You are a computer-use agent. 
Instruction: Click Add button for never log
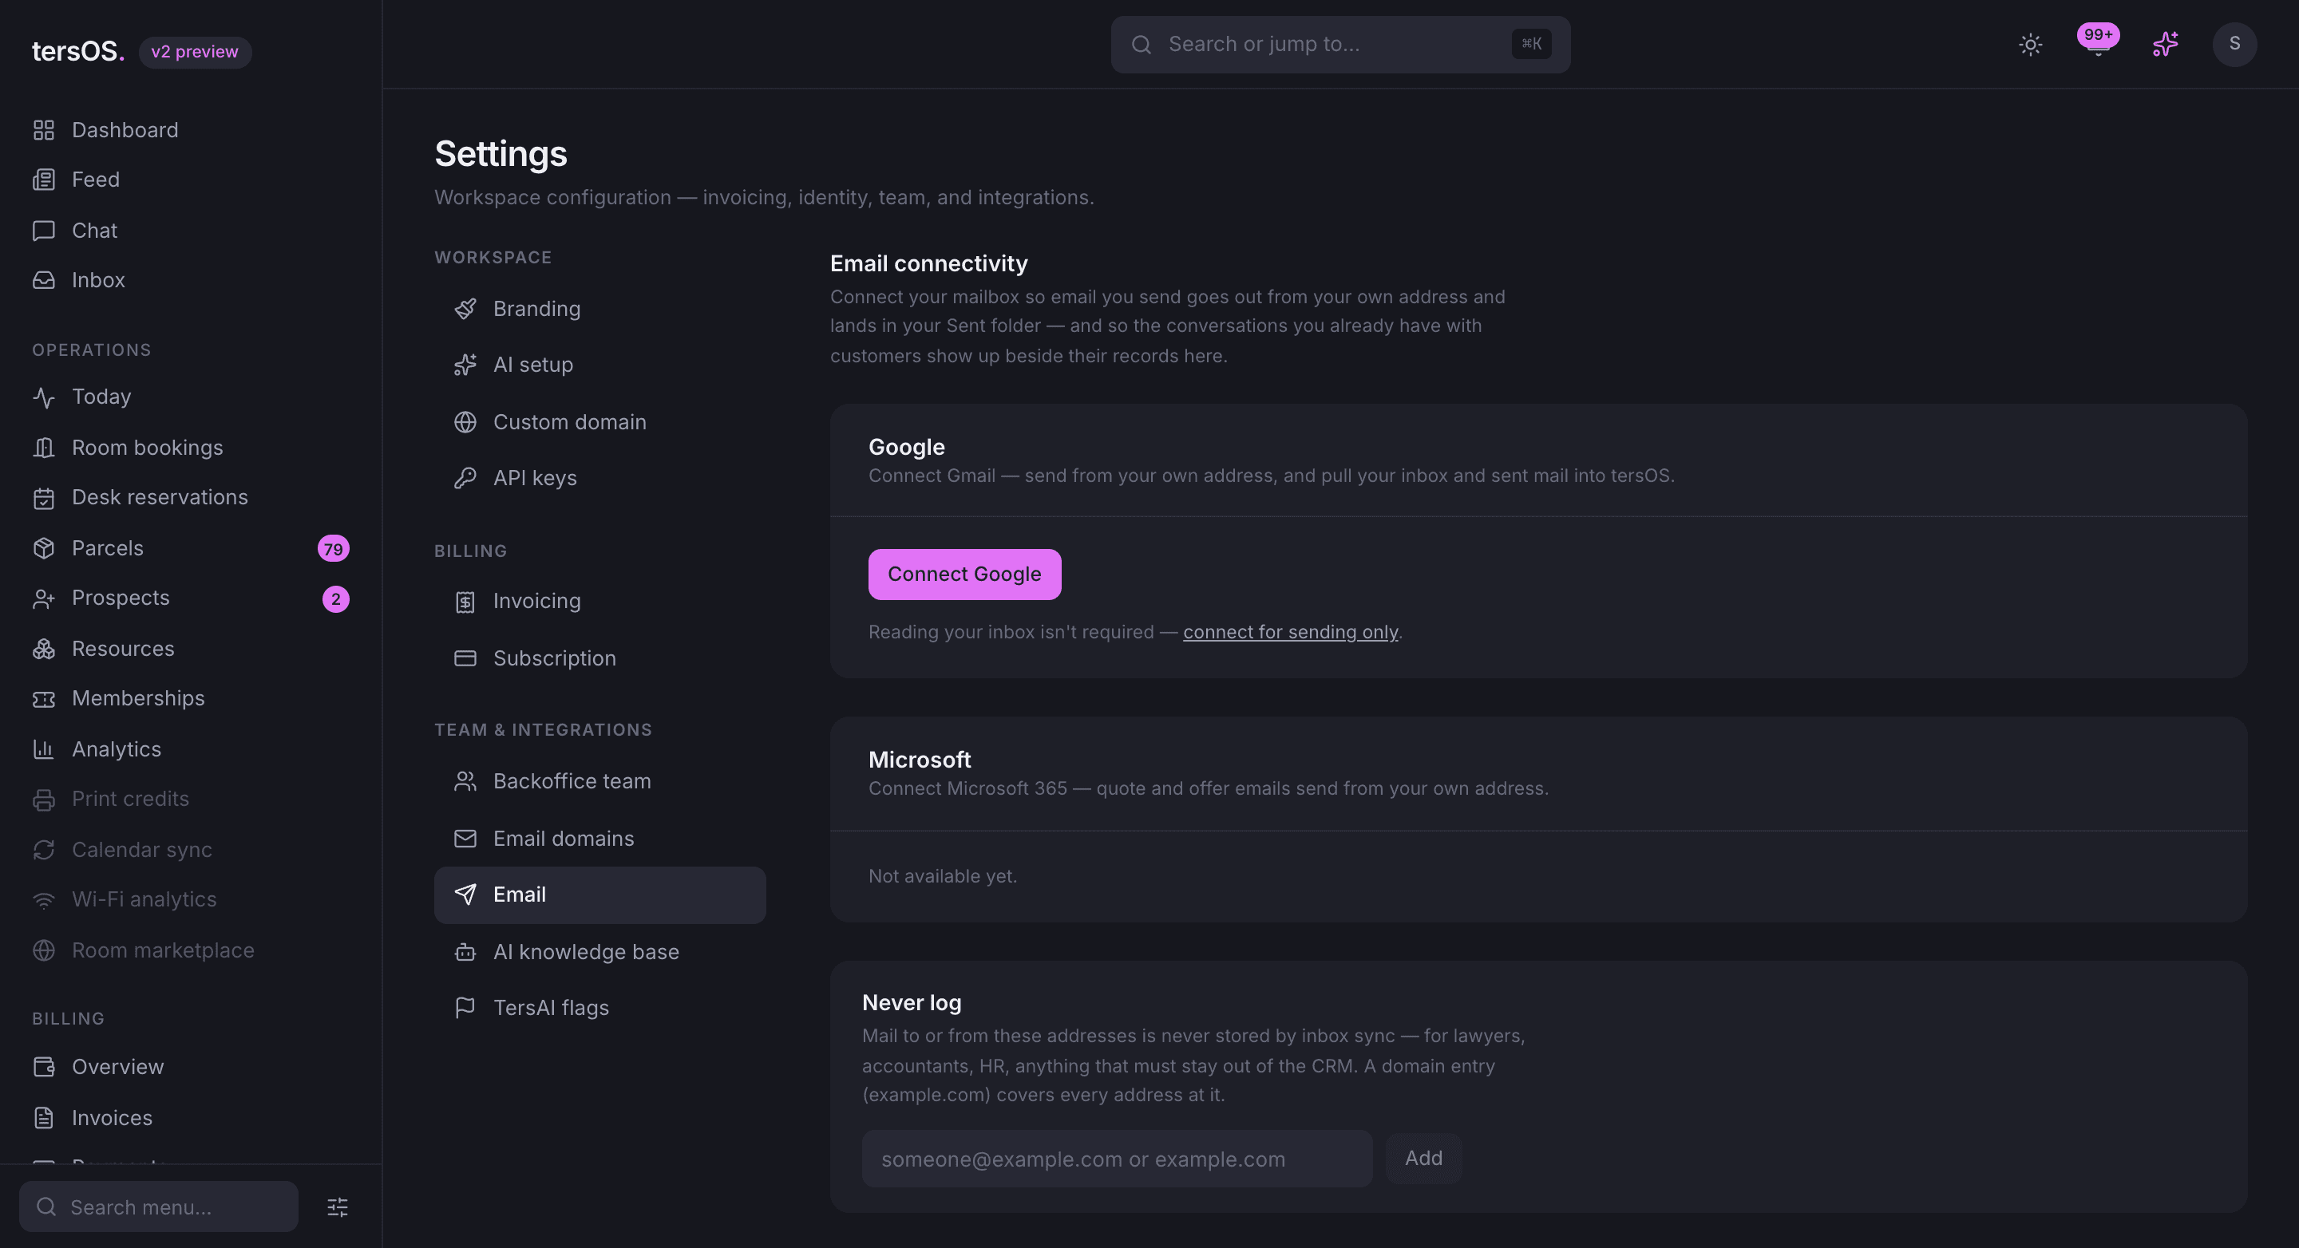1423,1158
